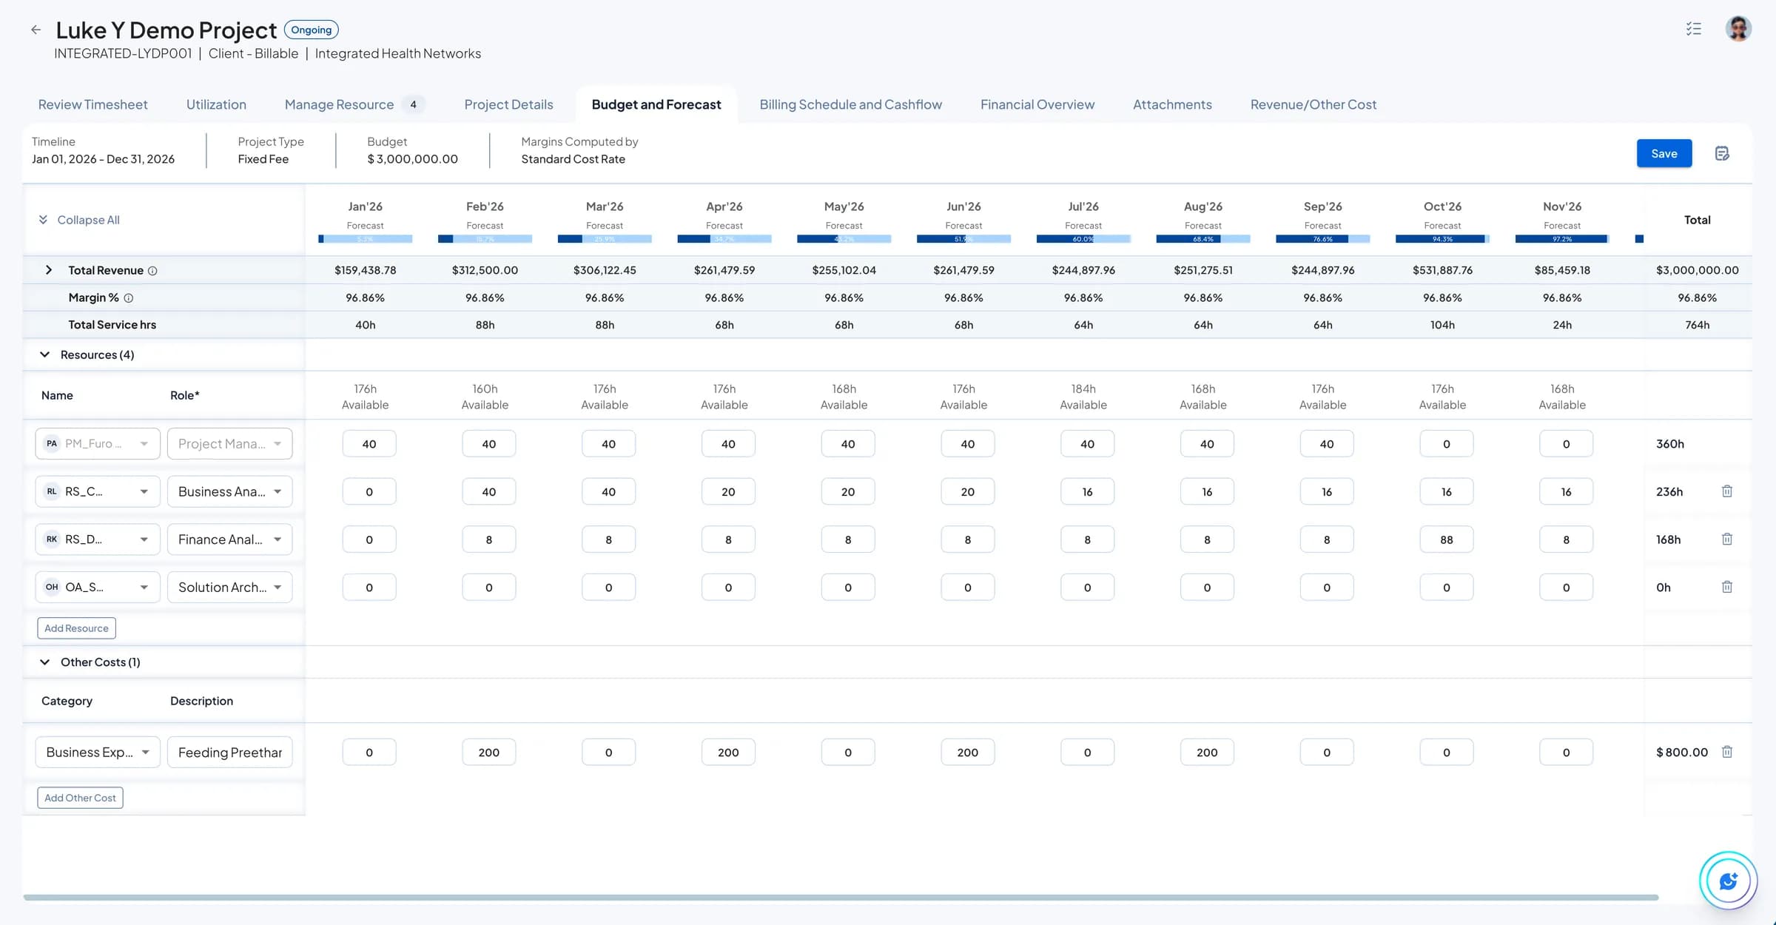This screenshot has width=1776, height=925.
Task: Click Add Resource below the resource list
Action: [x=76, y=628]
